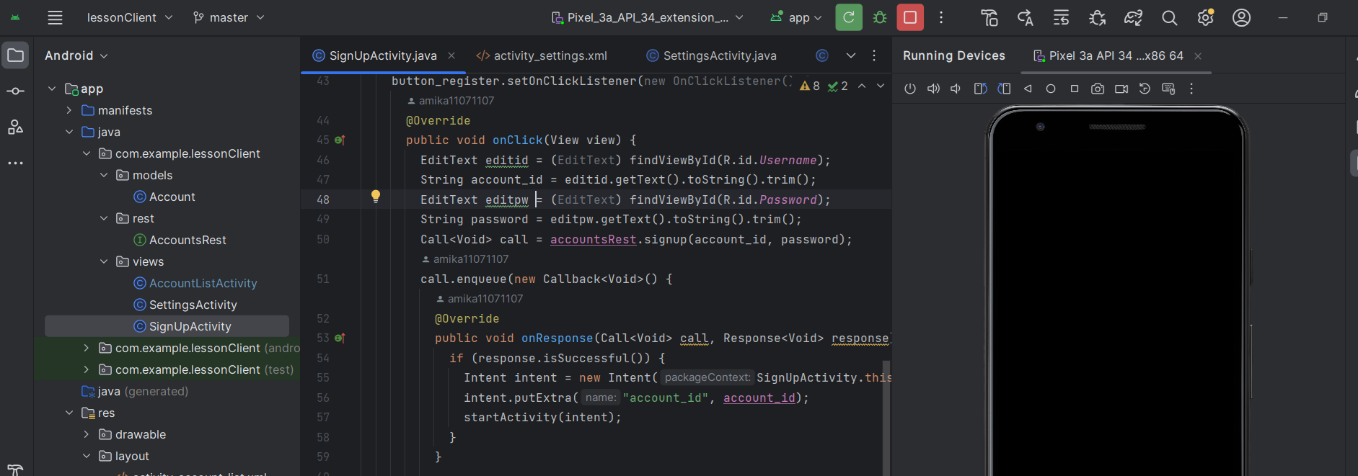Open the warnings indicator showing 8
This screenshot has height=476, width=1358.
pos(810,86)
